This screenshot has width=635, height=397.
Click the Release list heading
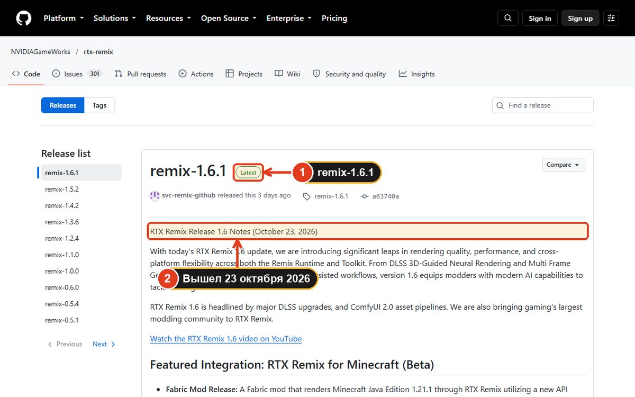tap(66, 154)
